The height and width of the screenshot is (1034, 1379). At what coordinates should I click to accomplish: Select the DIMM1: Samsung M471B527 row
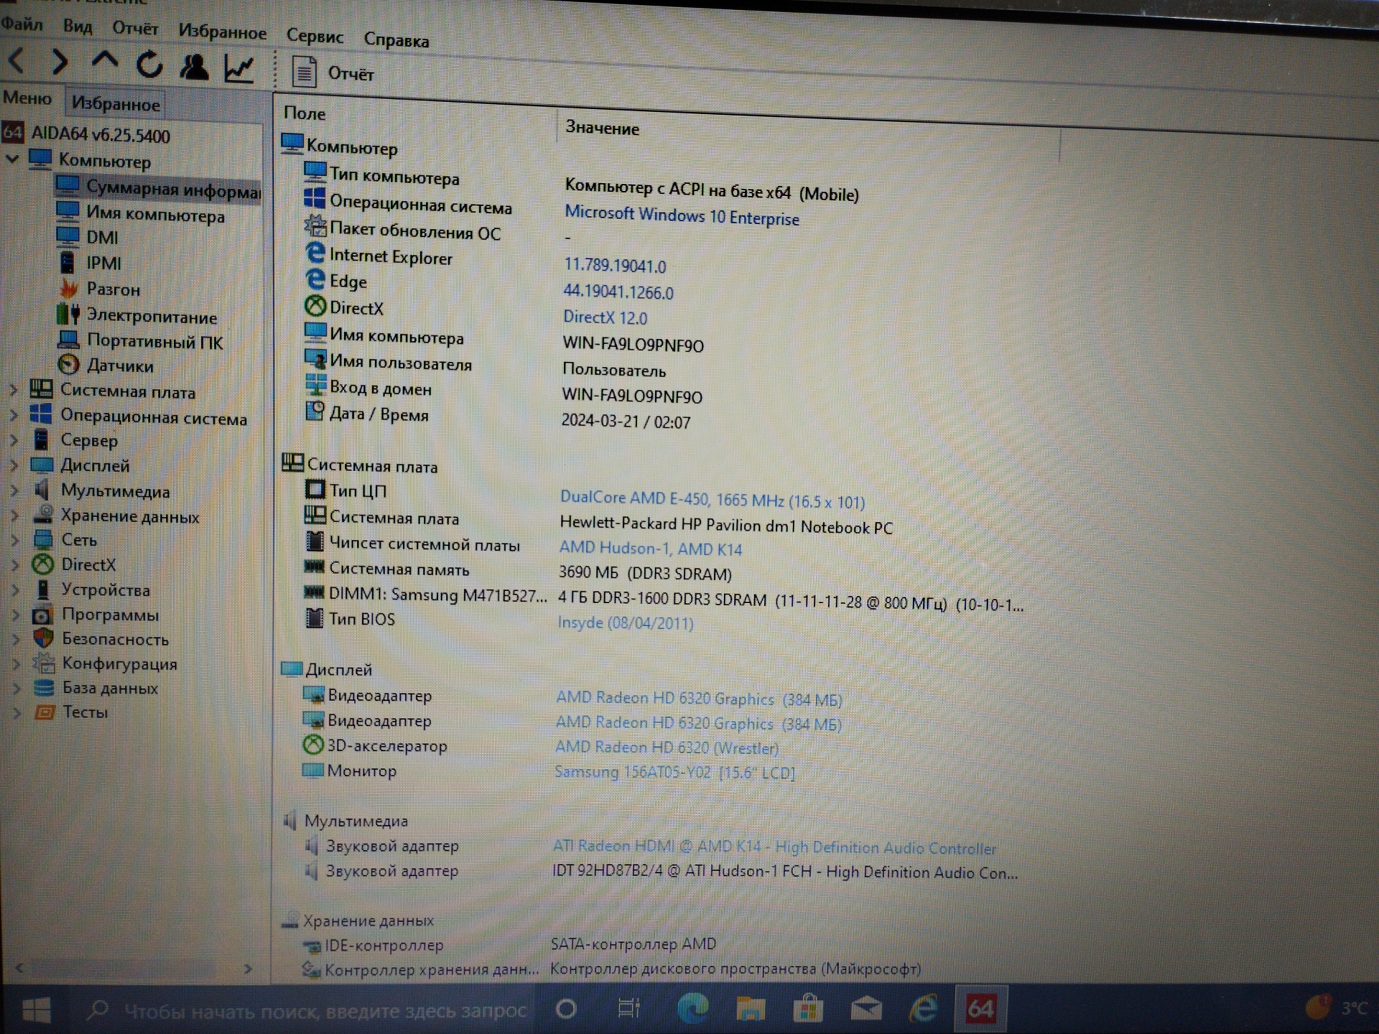[x=664, y=599]
